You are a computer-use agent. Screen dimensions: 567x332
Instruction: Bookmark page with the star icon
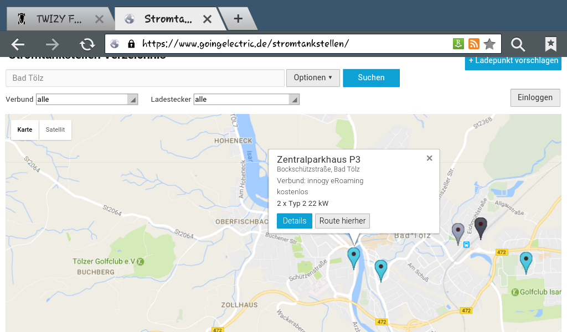(x=489, y=44)
